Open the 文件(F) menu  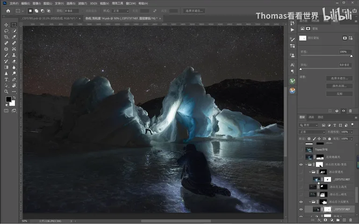[14, 3]
